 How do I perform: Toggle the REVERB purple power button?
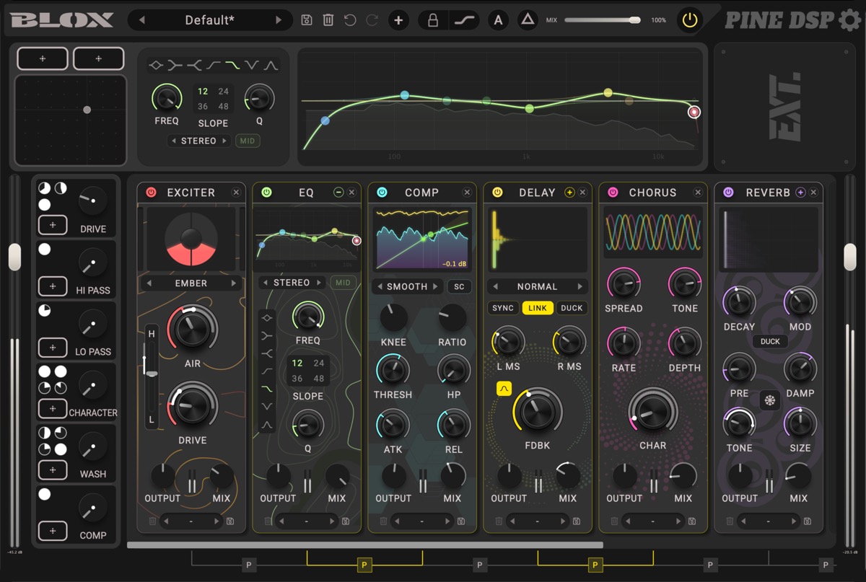click(728, 193)
